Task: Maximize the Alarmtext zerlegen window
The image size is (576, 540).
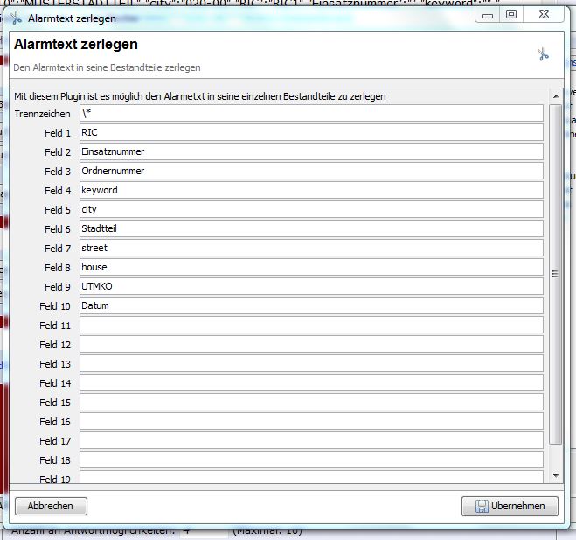Action: [512, 14]
